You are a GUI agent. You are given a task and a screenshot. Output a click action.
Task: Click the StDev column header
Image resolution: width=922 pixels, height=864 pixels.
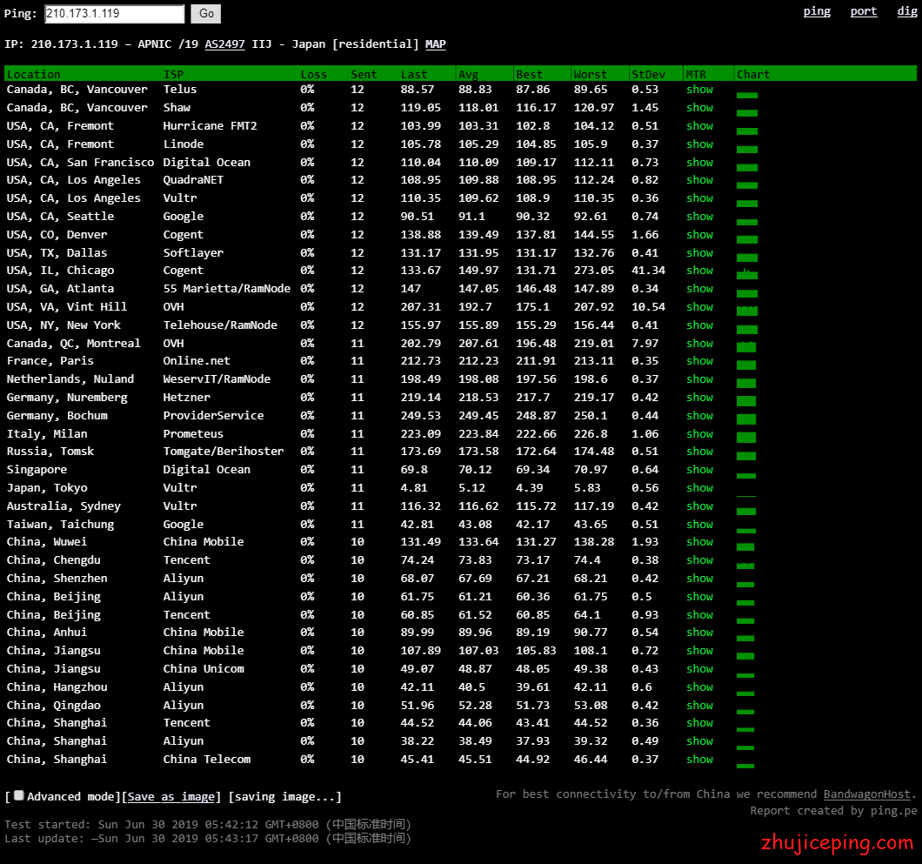(648, 74)
